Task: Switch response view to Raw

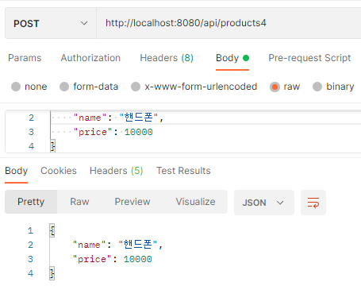Action: [x=79, y=202]
